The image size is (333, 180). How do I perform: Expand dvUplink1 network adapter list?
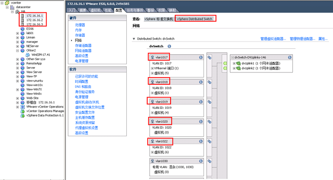(x=234, y=63)
